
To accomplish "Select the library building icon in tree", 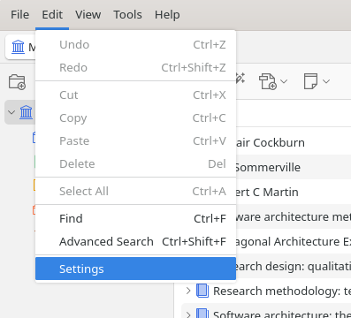I will [x=27, y=112].
